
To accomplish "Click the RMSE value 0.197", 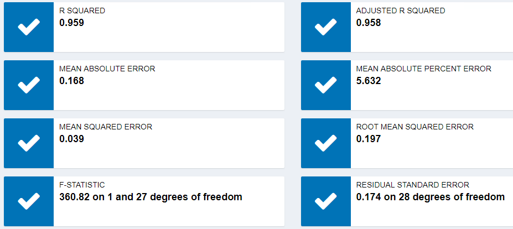I will click(369, 139).
